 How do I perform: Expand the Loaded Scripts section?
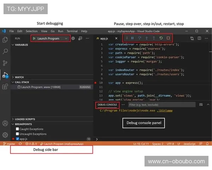point(24,119)
